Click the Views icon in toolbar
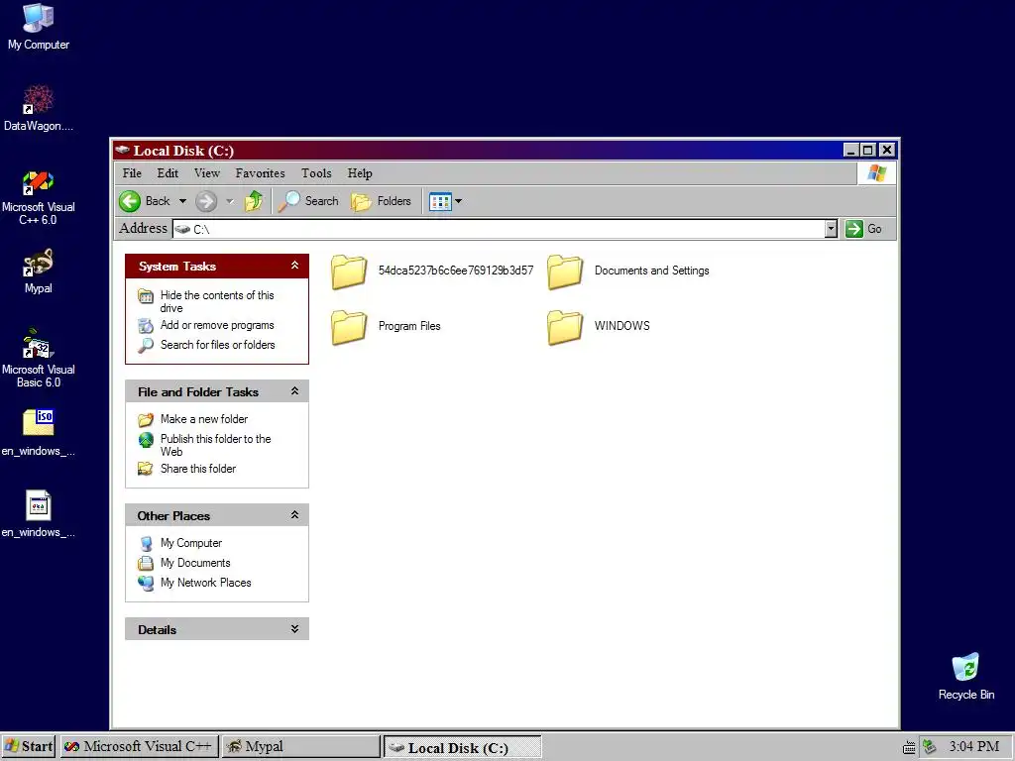Image resolution: width=1015 pixels, height=761 pixels. pyautogui.click(x=440, y=201)
